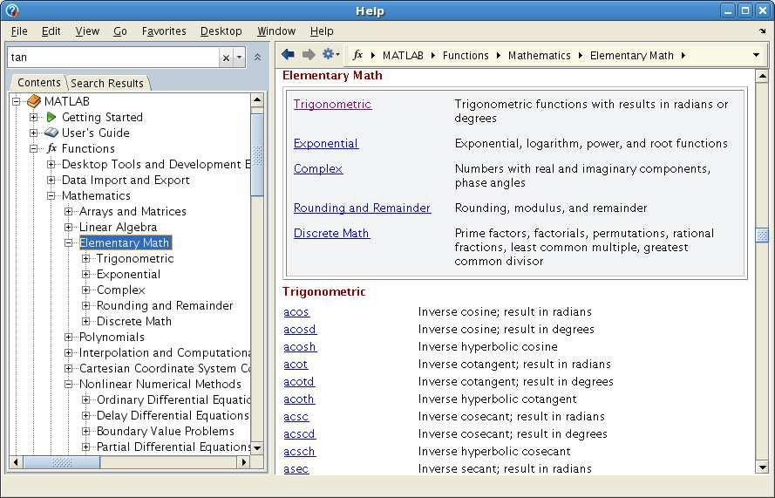The width and height of the screenshot is (775, 498).
Task: Collapse search panel with double chevron icon
Action: click(x=257, y=58)
